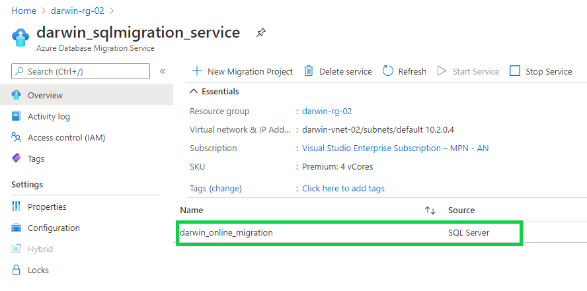
Task: Open the darwin_online_migration project row
Action: 349,233
